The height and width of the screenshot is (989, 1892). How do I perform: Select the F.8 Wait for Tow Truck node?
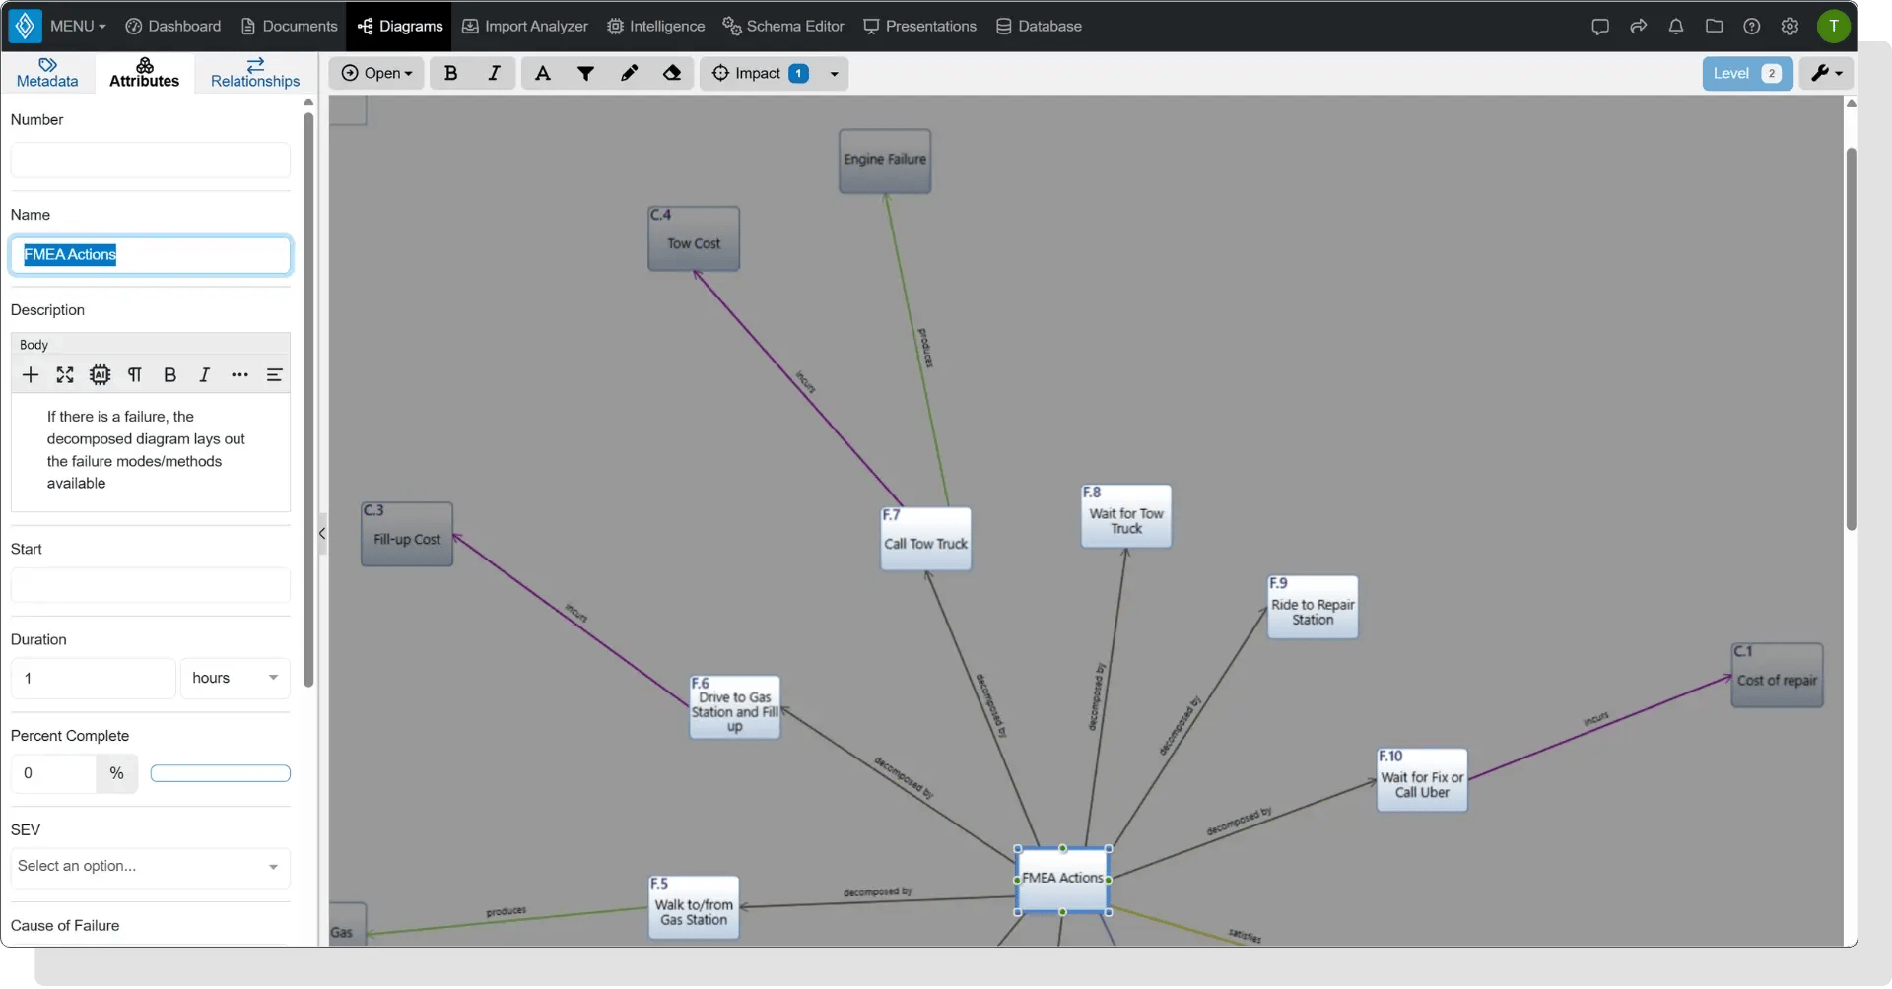pos(1126,516)
